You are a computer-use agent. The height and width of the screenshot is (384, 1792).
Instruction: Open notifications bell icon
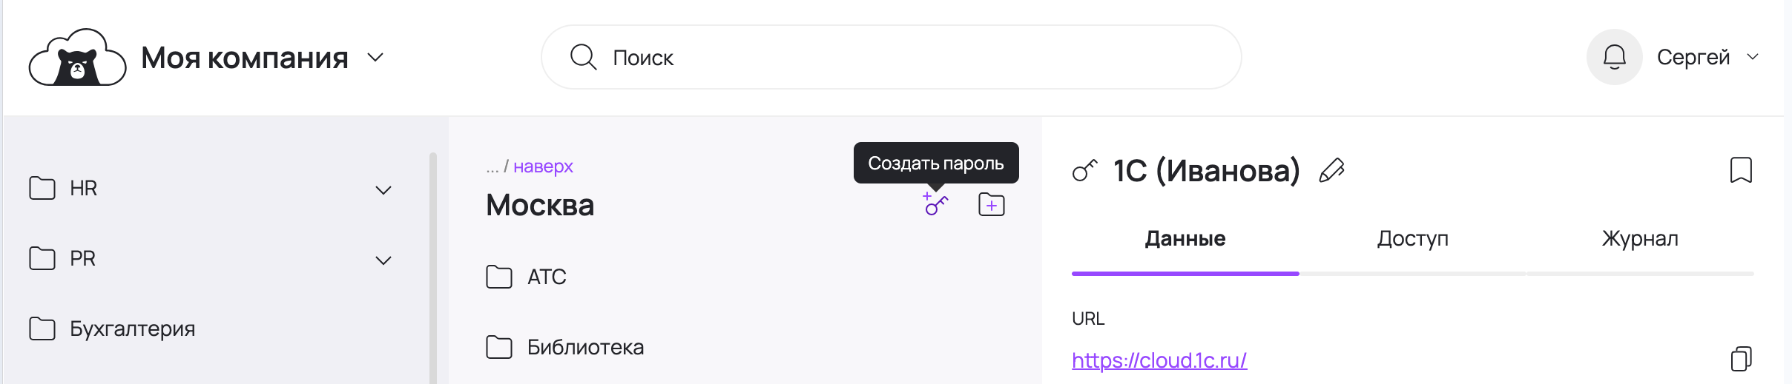(1614, 57)
